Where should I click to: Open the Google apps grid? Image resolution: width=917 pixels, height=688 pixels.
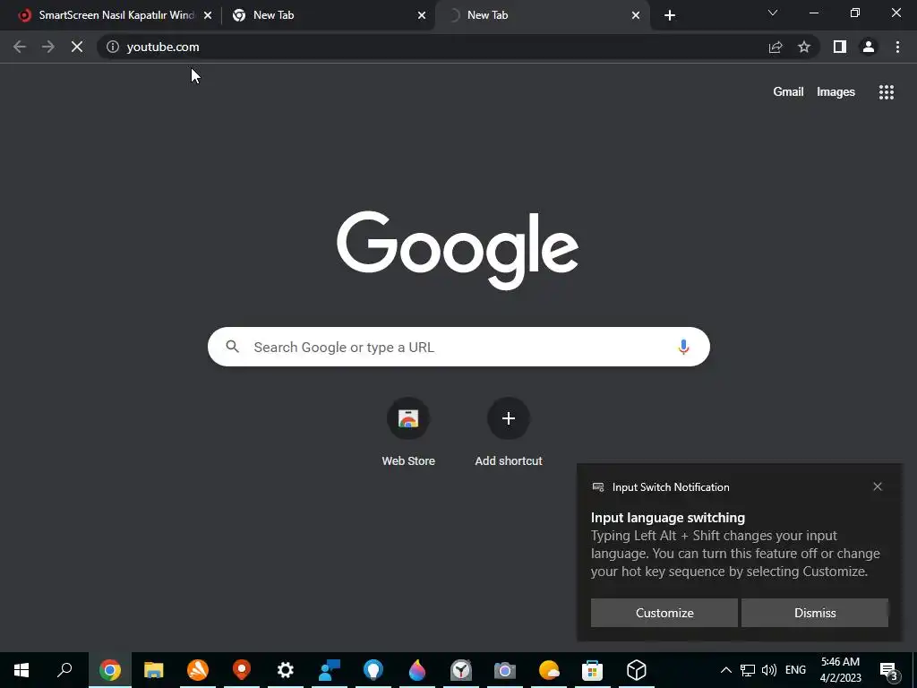886,92
